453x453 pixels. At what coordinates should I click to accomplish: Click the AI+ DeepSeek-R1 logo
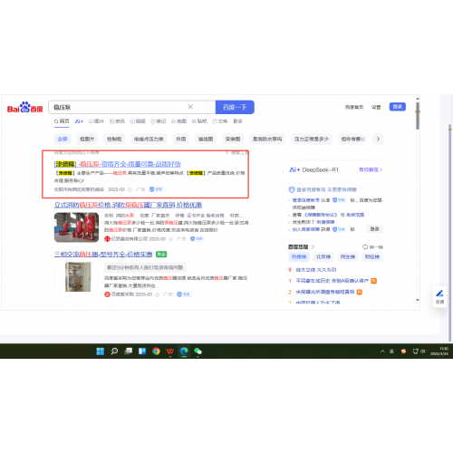coord(314,169)
